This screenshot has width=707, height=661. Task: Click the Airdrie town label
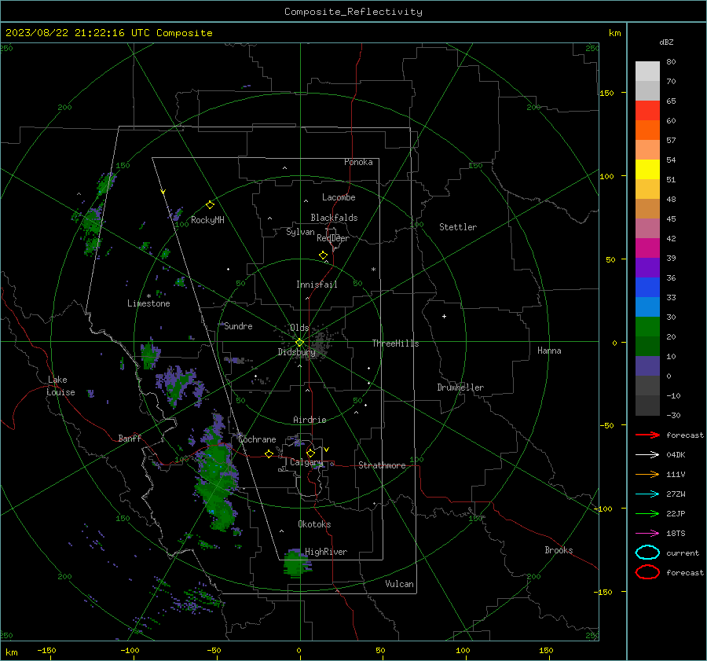pyautogui.click(x=310, y=420)
